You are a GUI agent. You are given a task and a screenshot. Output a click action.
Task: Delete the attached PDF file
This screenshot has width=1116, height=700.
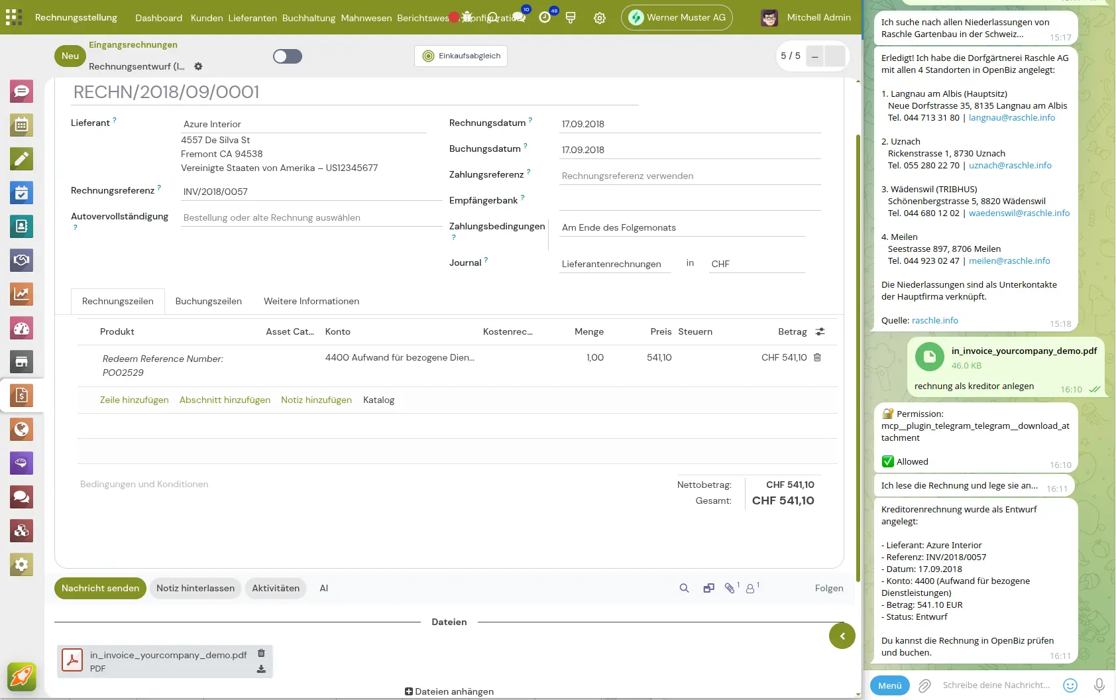click(x=261, y=653)
